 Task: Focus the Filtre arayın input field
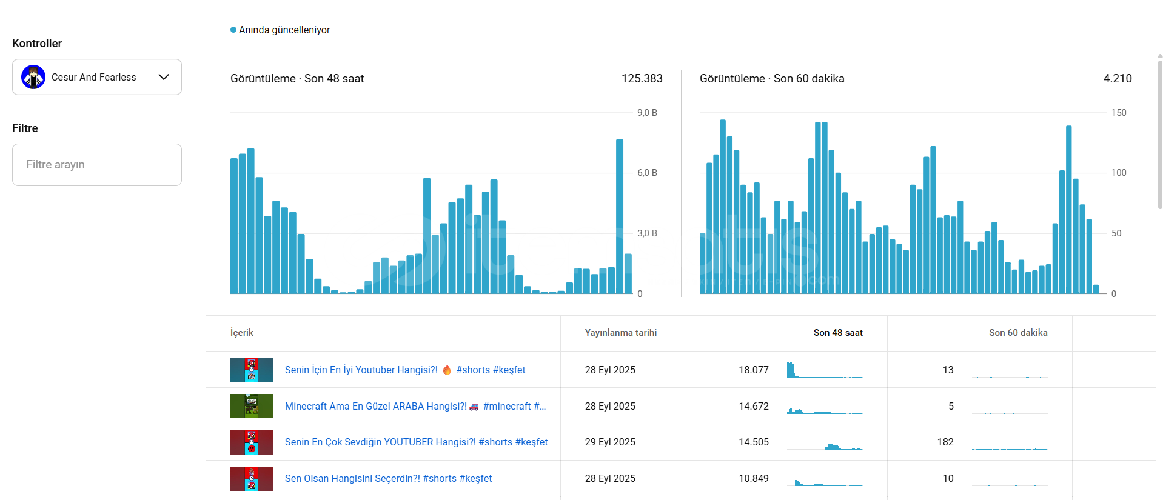tap(97, 165)
